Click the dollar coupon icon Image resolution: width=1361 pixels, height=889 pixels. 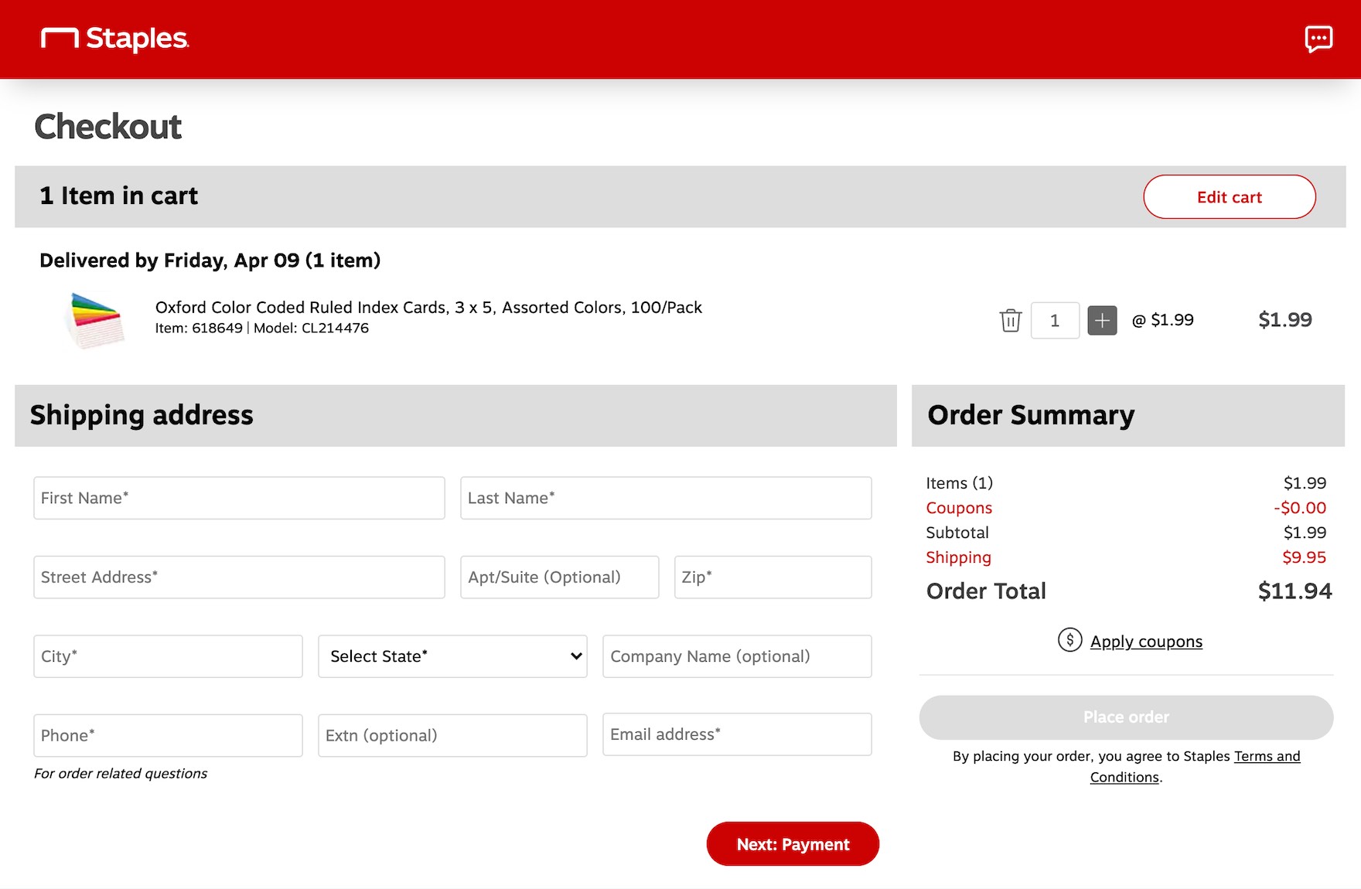(x=1069, y=640)
